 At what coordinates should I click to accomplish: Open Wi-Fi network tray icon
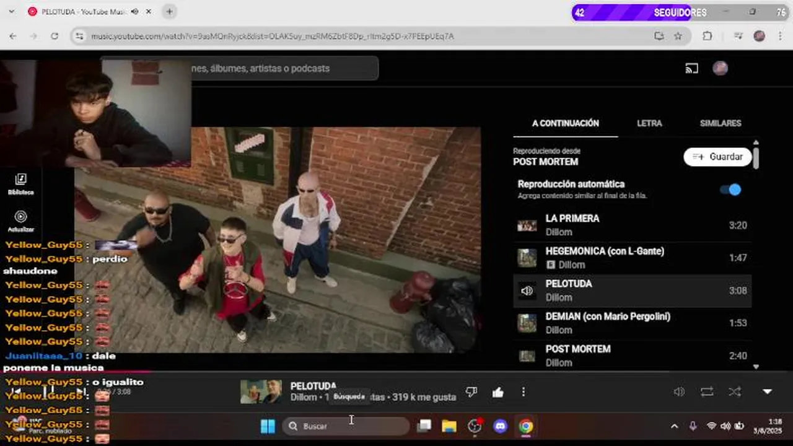(x=711, y=426)
